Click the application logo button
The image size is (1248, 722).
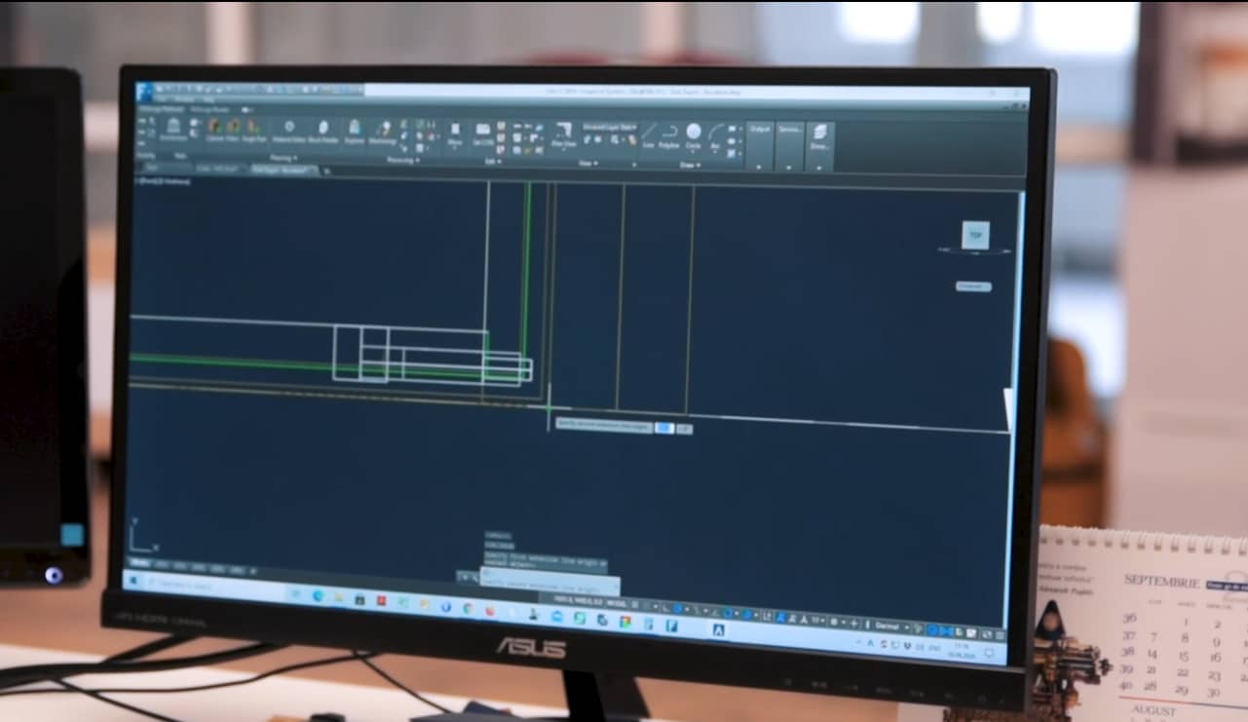pos(145,92)
